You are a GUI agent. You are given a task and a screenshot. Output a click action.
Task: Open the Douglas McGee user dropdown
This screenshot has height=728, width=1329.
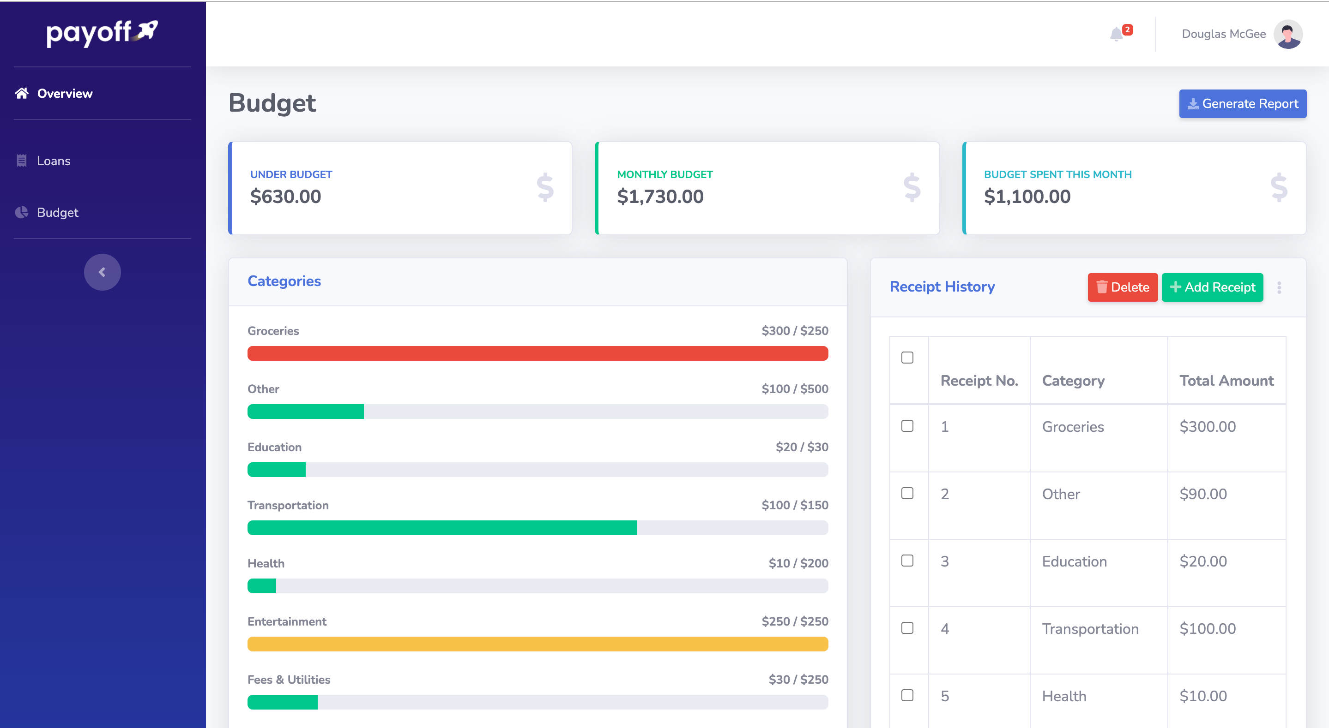[1224, 34]
